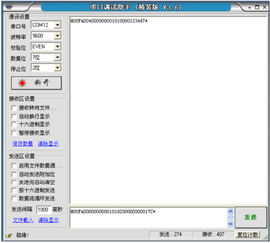Click the red connection indicator light
The width and height of the screenshot is (270, 243).
22,83
